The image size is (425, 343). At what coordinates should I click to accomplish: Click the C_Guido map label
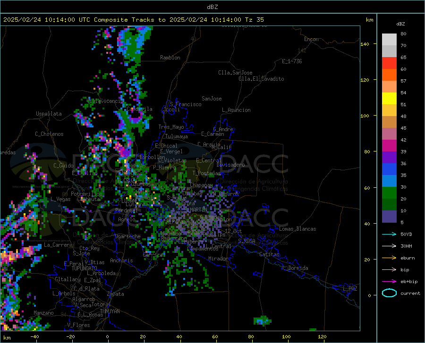[63, 166]
